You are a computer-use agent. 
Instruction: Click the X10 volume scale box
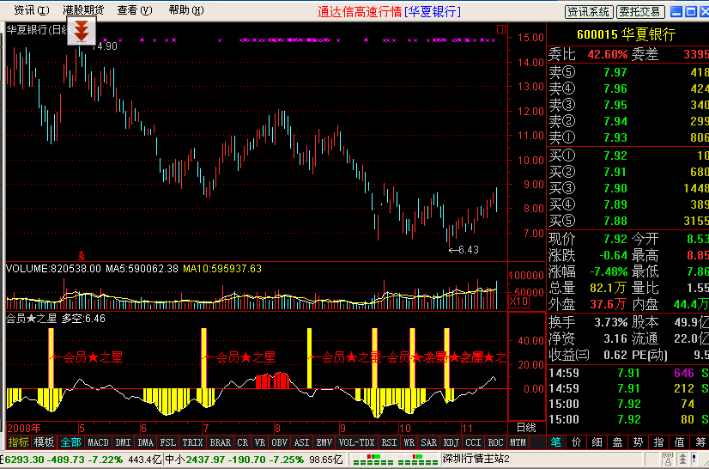coord(518,301)
